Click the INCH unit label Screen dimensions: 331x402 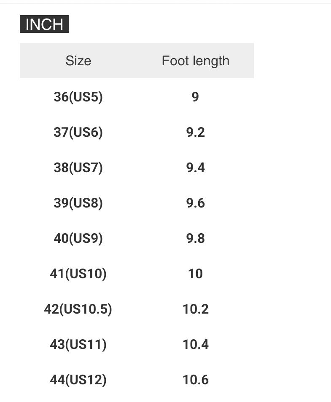[x=44, y=24]
